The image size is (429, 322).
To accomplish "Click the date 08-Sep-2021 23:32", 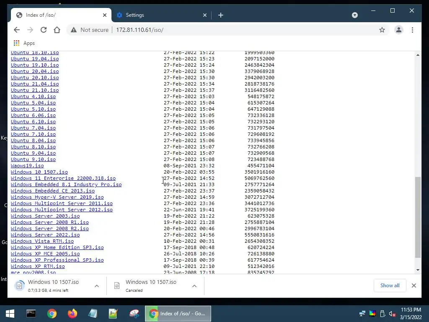I will [x=189, y=166].
